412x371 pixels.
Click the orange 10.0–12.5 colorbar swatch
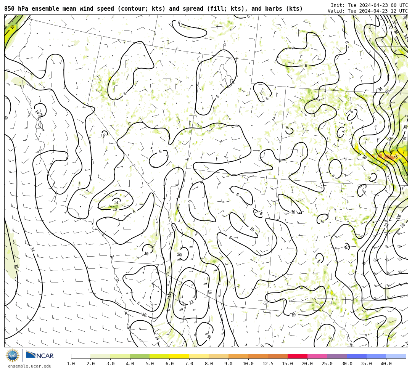point(258,356)
